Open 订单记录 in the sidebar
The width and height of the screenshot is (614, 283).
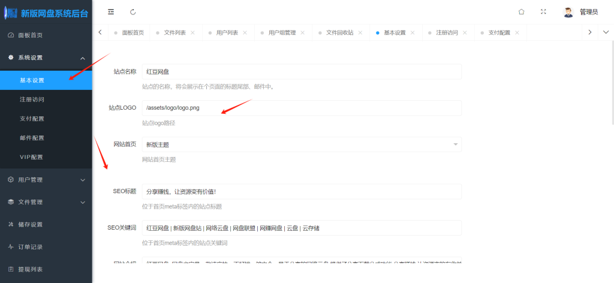point(46,247)
